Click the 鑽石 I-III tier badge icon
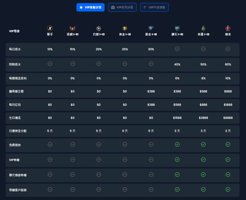Viewport: 246px width, 200px height. 177,28
